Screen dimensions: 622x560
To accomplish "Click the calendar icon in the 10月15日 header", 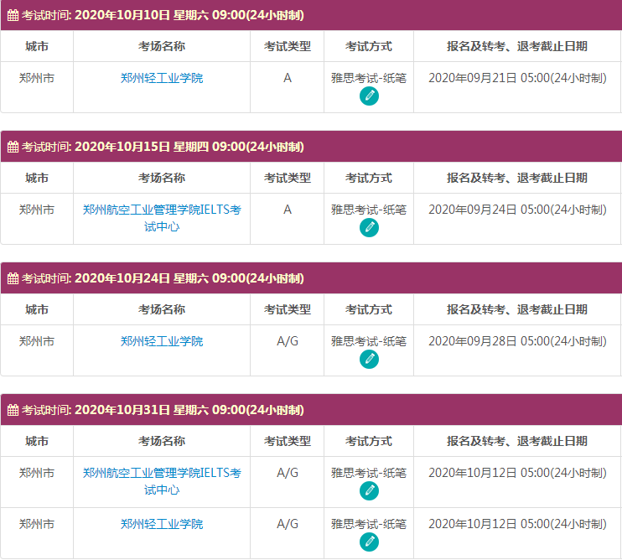I will (13, 147).
